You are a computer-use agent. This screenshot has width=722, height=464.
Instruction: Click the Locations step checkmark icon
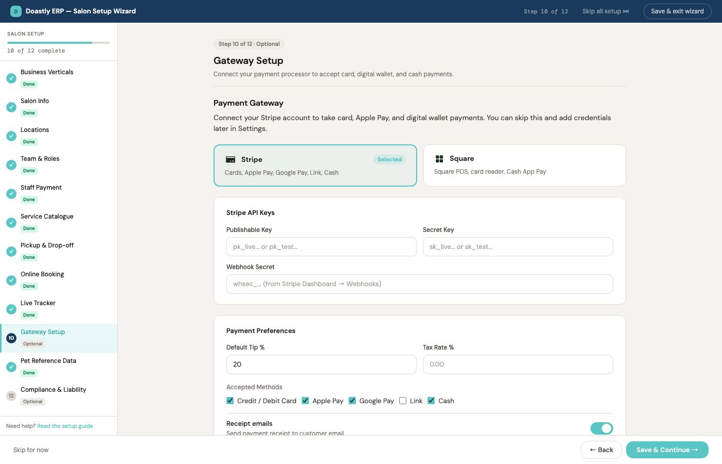pyautogui.click(x=11, y=136)
